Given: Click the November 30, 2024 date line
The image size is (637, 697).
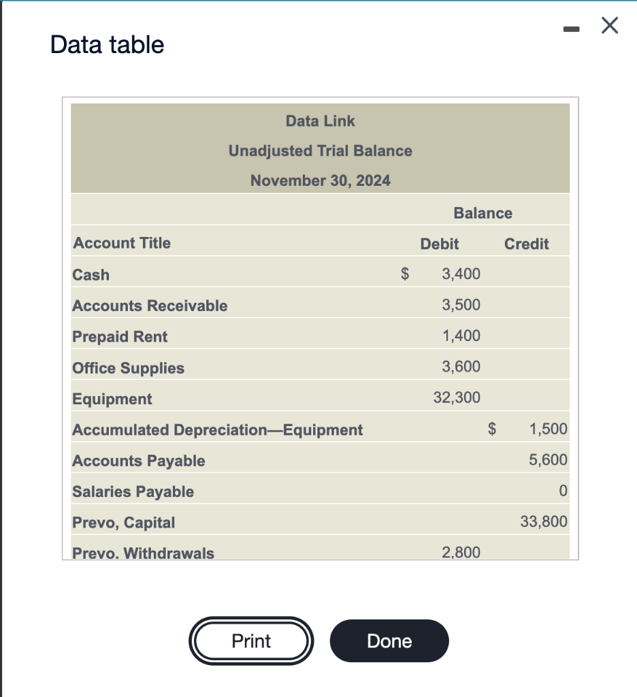Looking at the screenshot, I should [320, 181].
